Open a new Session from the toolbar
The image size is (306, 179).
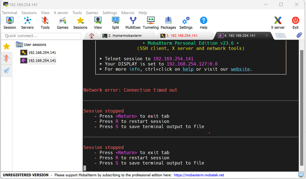pyautogui.click(x=9, y=22)
